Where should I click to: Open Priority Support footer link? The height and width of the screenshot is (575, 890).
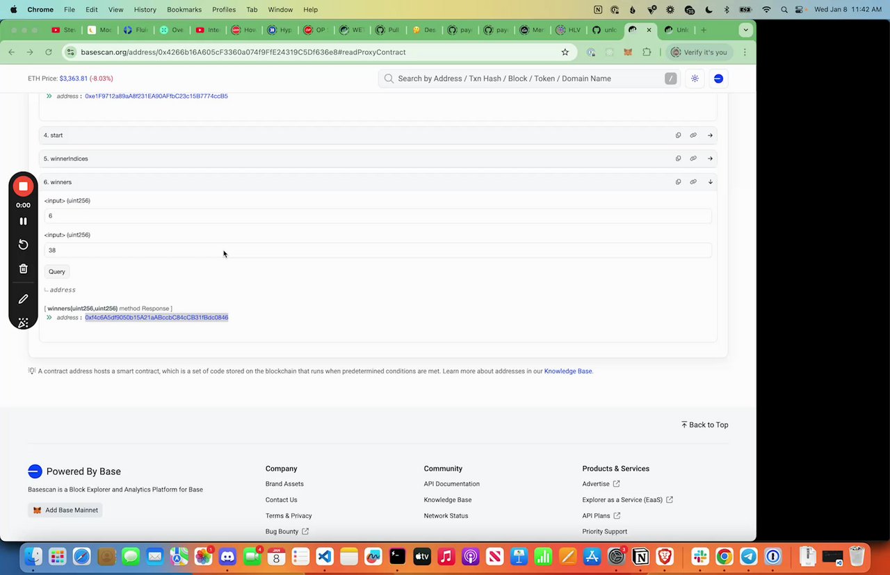tap(604, 532)
